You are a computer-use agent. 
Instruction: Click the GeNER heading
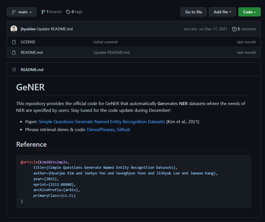point(30,87)
